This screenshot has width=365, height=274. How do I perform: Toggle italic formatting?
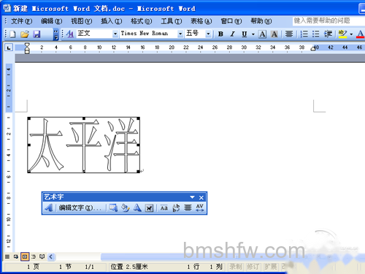pos(233,34)
